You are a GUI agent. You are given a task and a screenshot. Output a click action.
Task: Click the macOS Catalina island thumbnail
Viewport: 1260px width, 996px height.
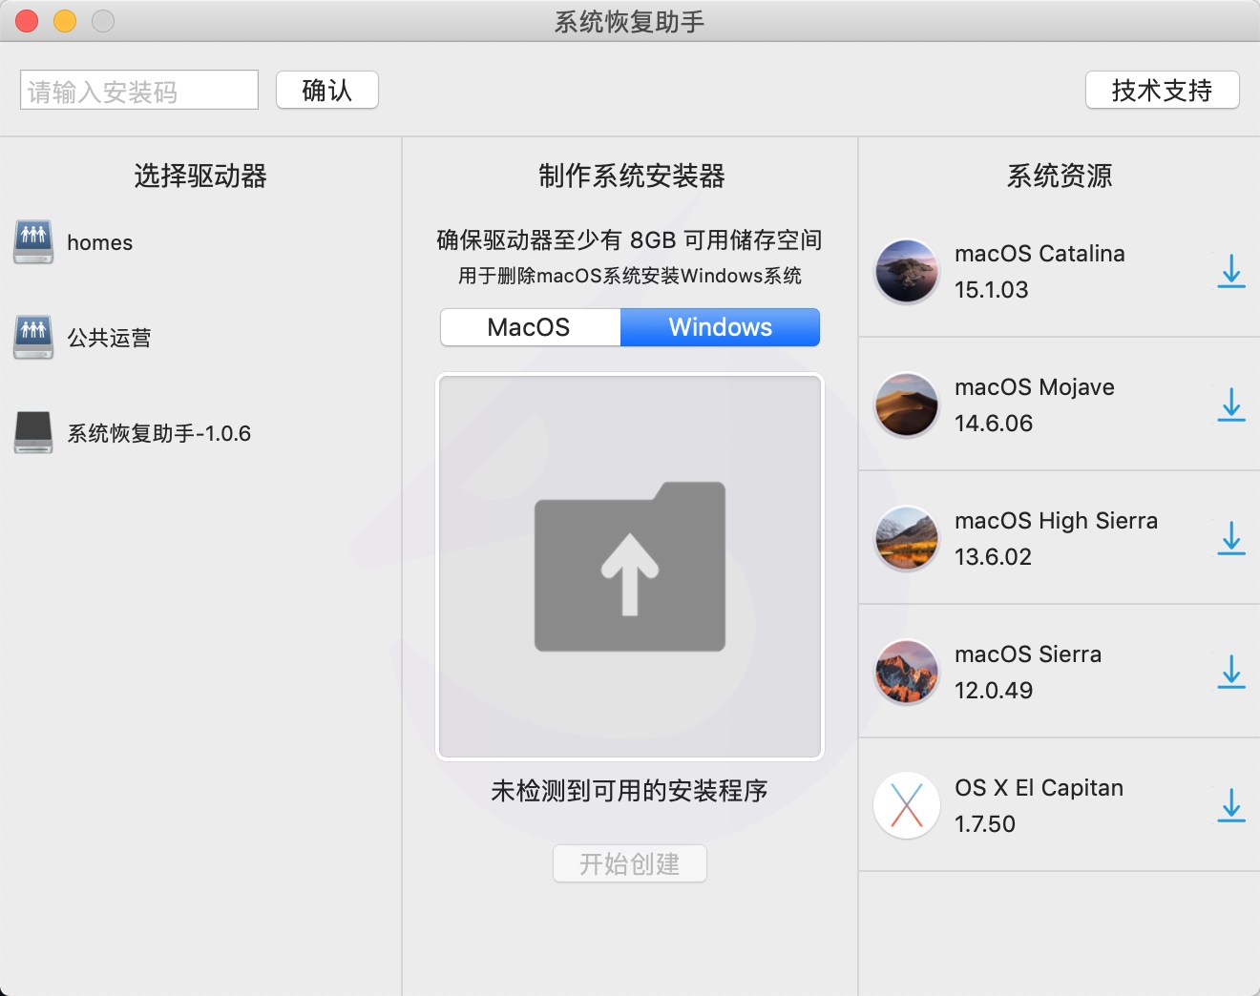[907, 271]
